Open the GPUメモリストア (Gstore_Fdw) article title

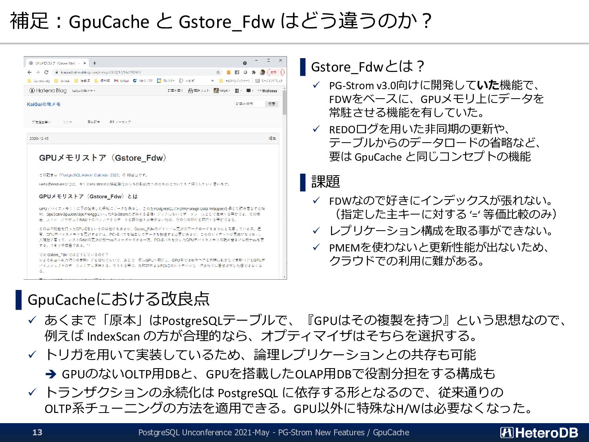103,158
